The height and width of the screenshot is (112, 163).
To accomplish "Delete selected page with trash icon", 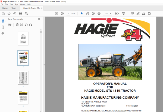I will coord(17,25).
